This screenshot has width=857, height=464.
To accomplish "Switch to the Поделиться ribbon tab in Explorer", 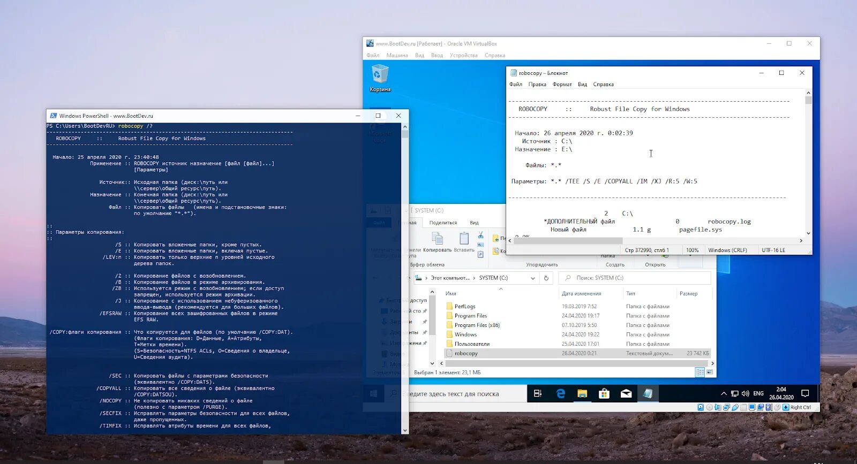I will tap(443, 223).
